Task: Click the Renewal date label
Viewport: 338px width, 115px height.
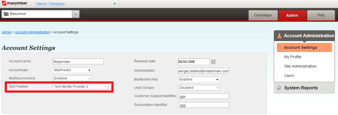Action: [145, 61]
